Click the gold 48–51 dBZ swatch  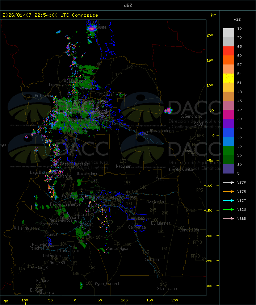click(x=228, y=87)
